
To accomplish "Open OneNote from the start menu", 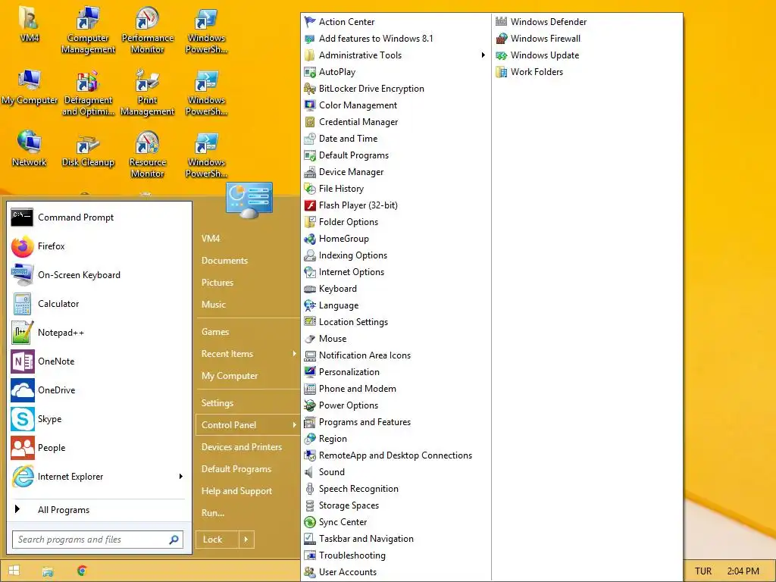I will click(x=99, y=361).
